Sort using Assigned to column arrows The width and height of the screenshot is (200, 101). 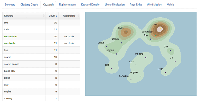click(78, 16)
